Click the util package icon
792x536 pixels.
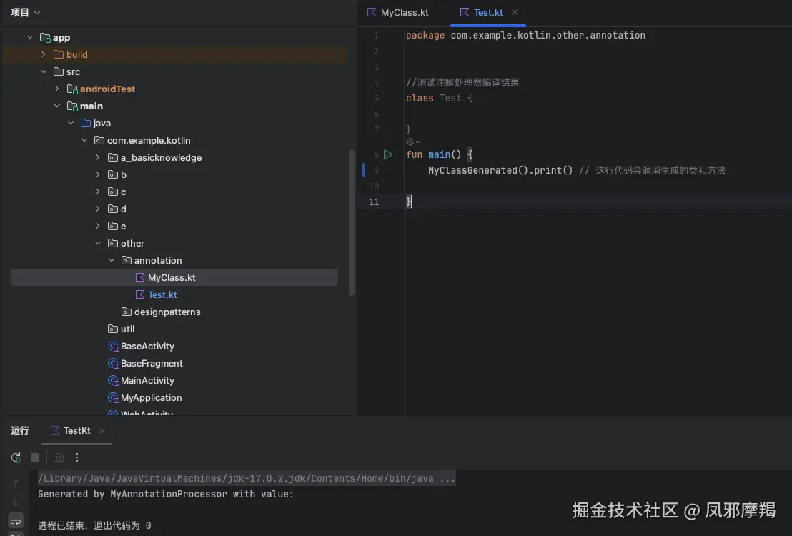pos(113,329)
